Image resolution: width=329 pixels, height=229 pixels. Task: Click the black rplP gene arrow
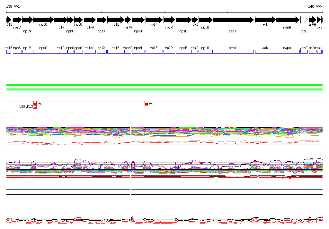coord(61,20)
